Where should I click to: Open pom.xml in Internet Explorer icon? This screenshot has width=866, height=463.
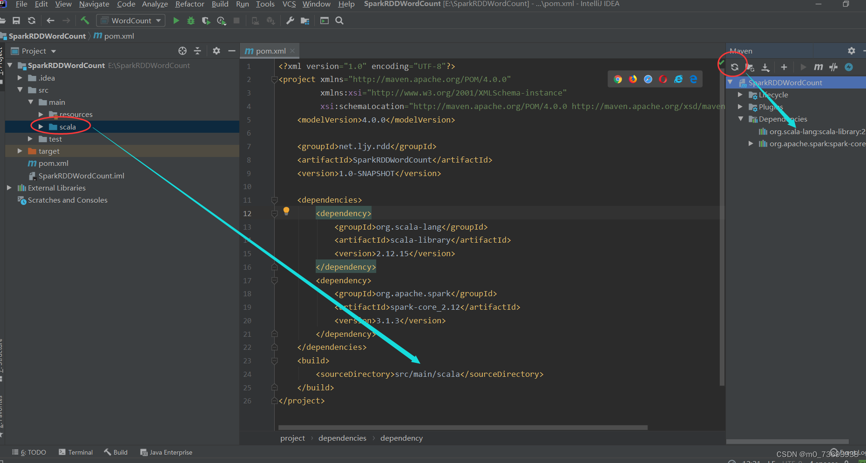coord(678,79)
